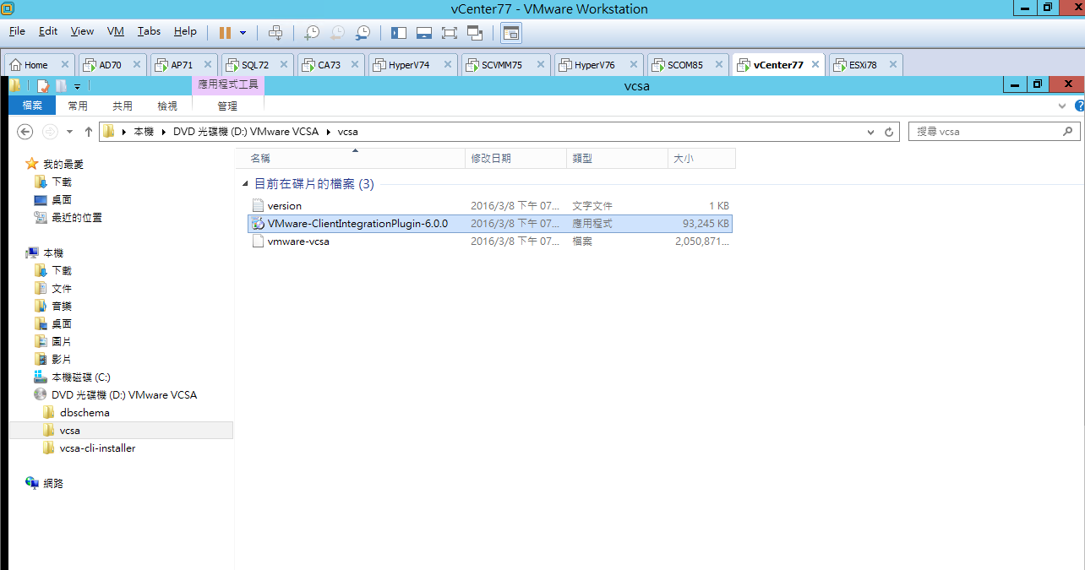Select 本機磁碟 (C:) in navigation pane
Image resolution: width=1085 pixels, height=570 pixels.
pos(81,377)
